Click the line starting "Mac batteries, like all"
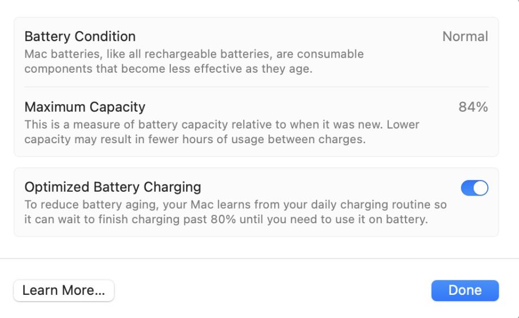 click(193, 55)
